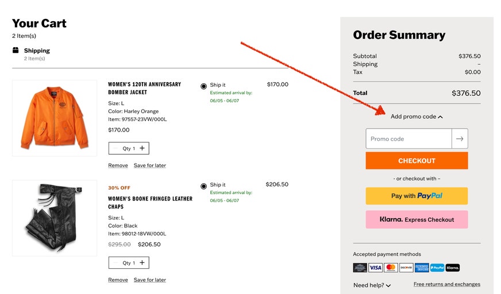Select Ship it for the leather chaps
Image resolution: width=501 pixels, height=294 pixels.
[203, 186]
